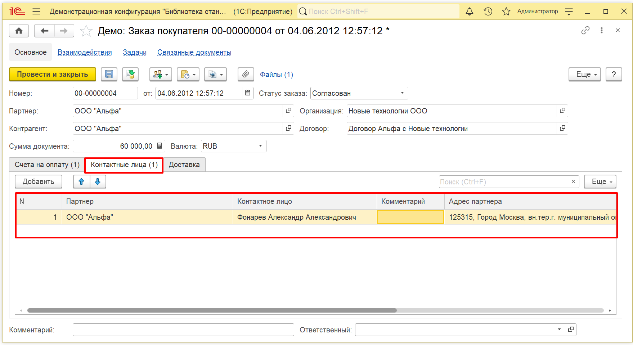Click the table horizontal scrollbar
The image size is (633, 345).
coord(212,310)
